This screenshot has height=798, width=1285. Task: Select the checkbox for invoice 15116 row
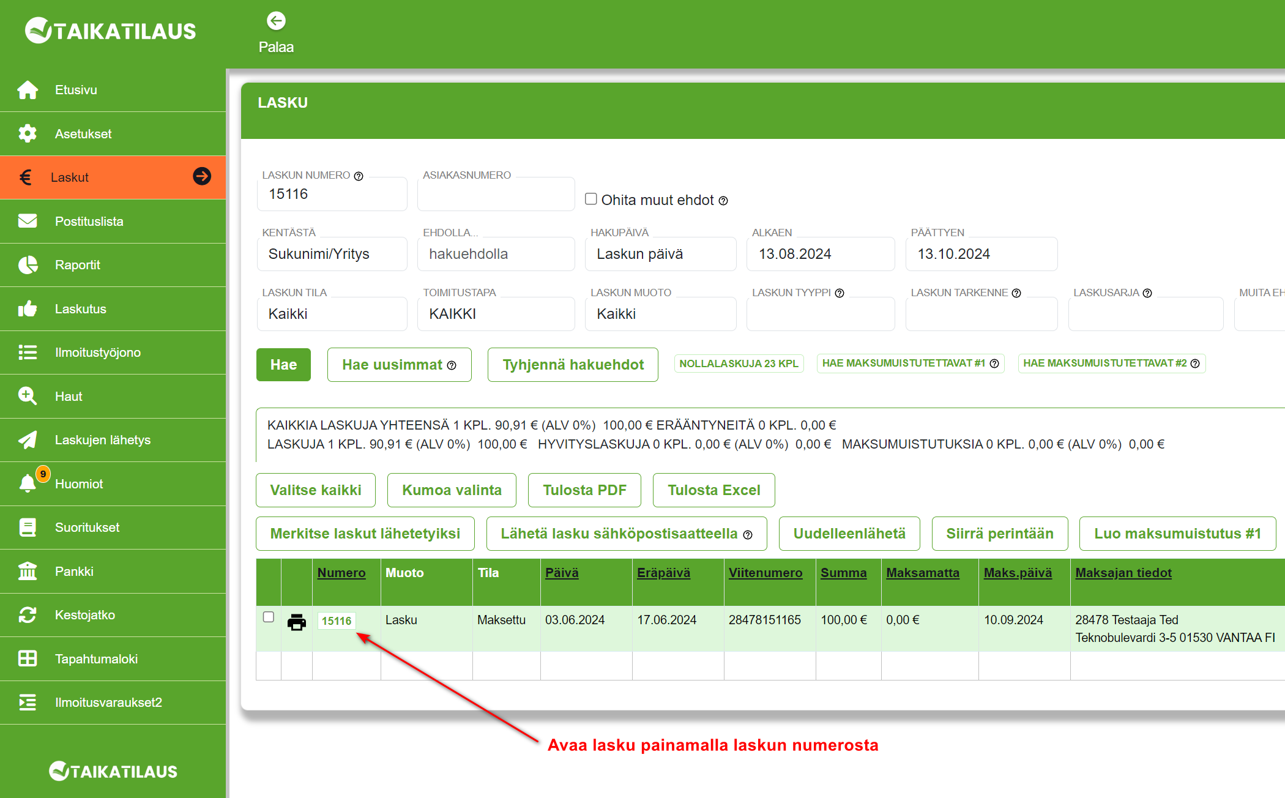click(268, 617)
